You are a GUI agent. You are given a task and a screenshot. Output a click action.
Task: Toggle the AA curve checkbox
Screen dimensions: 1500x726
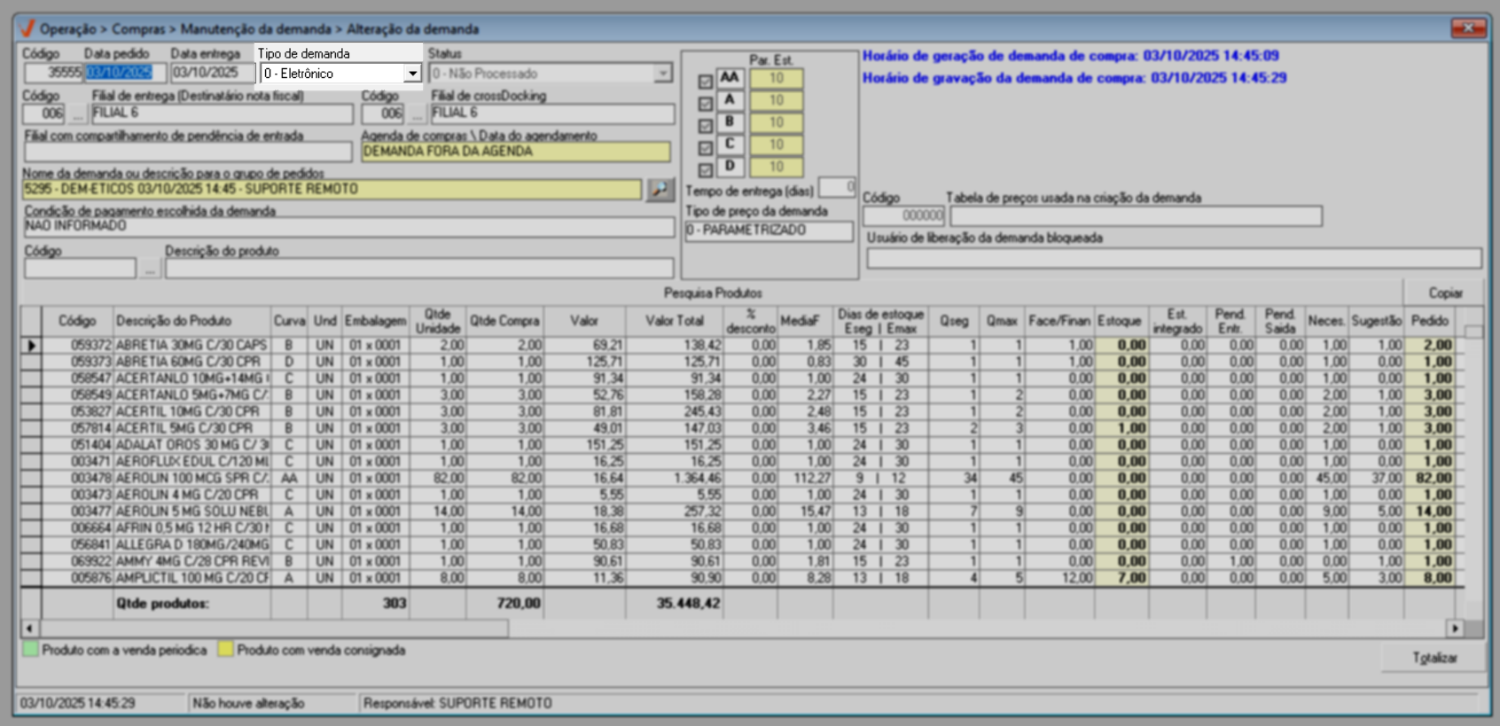(705, 82)
